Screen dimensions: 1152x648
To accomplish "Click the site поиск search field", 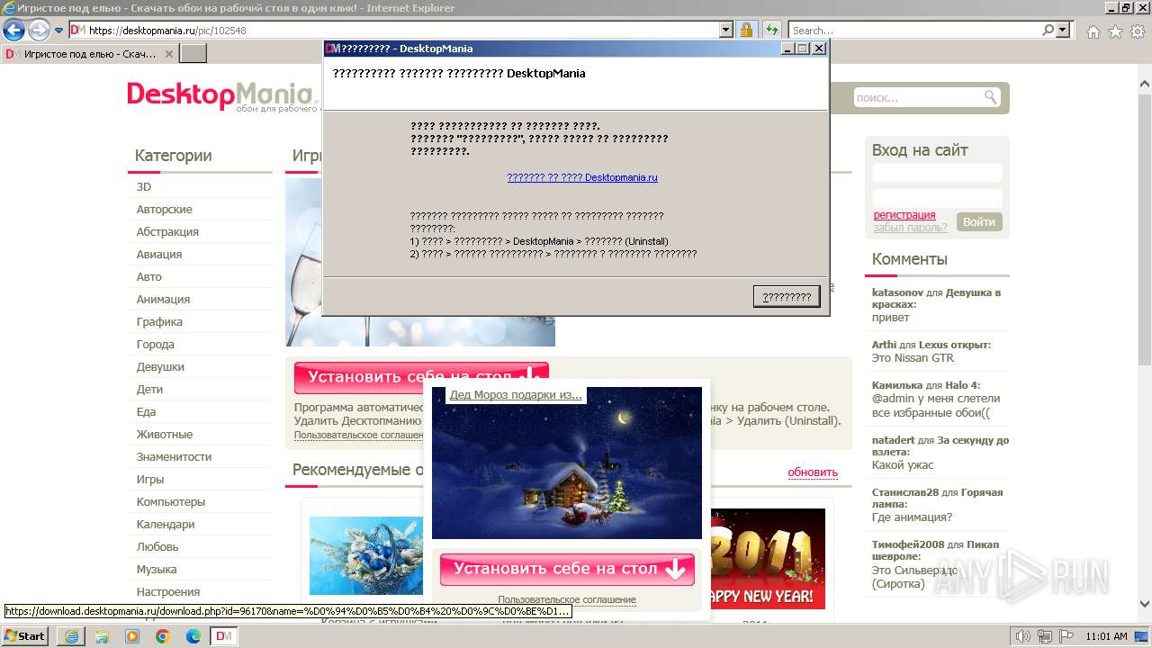I will [917, 97].
